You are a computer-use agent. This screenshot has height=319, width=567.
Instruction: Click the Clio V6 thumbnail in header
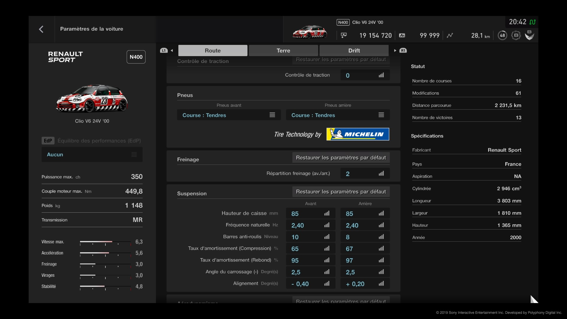point(309,32)
